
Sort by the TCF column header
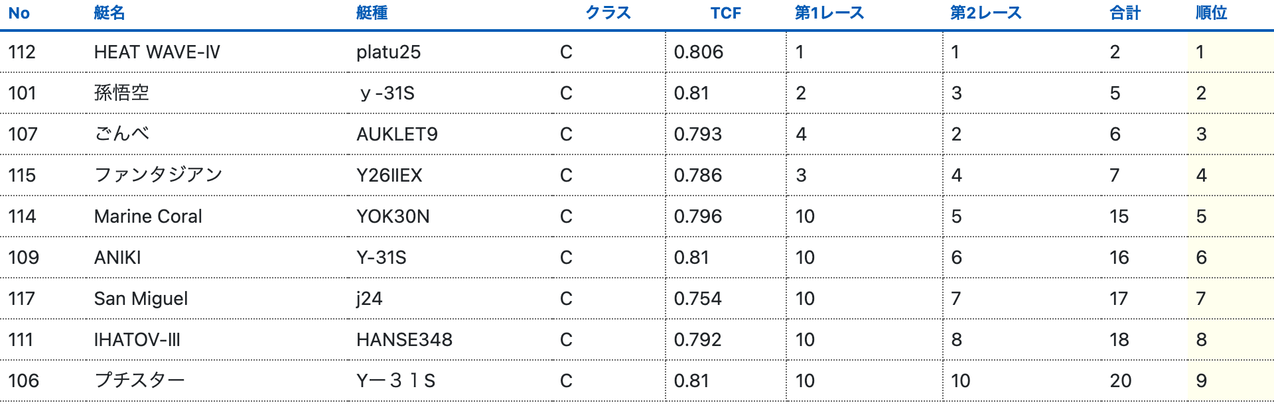click(725, 13)
